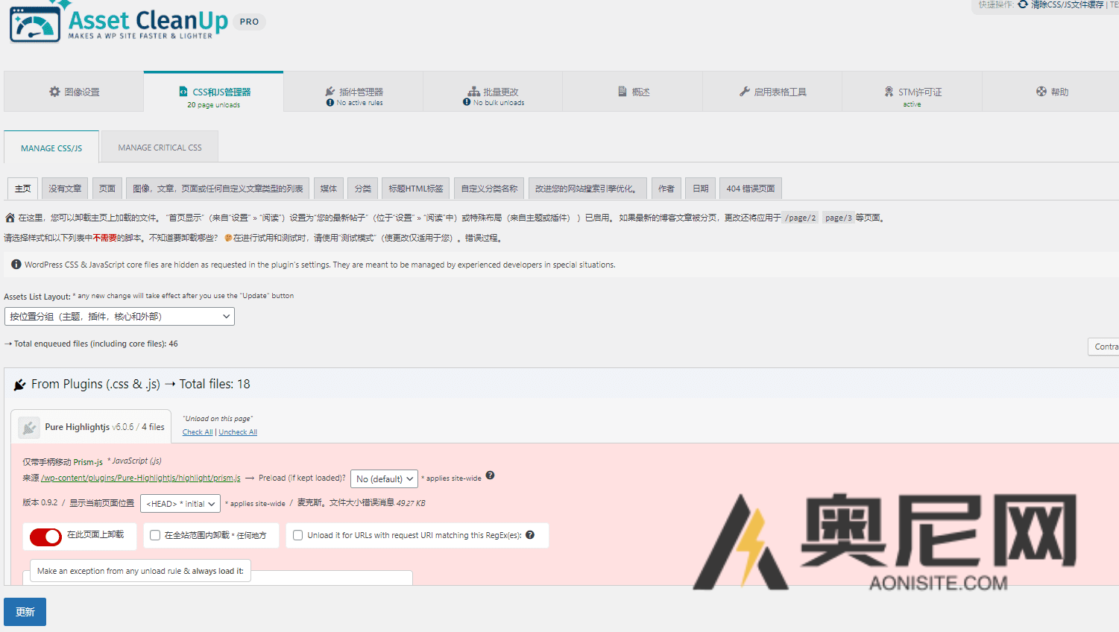Open the Preload No (default) dropdown
Viewport: 1119px width, 632px height.
(384, 478)
